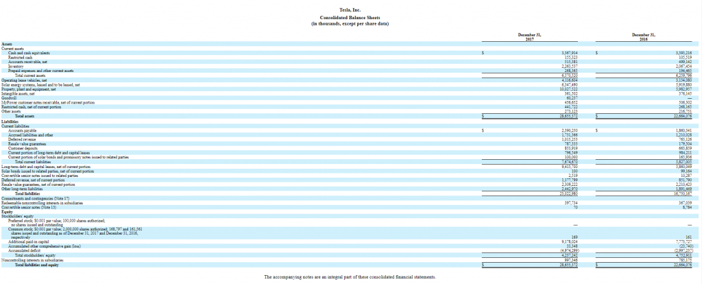Click the bold 'Liabilities' section heading
Image resolution: width=702 pixels, height=284 pixels.
pos(10,121)
